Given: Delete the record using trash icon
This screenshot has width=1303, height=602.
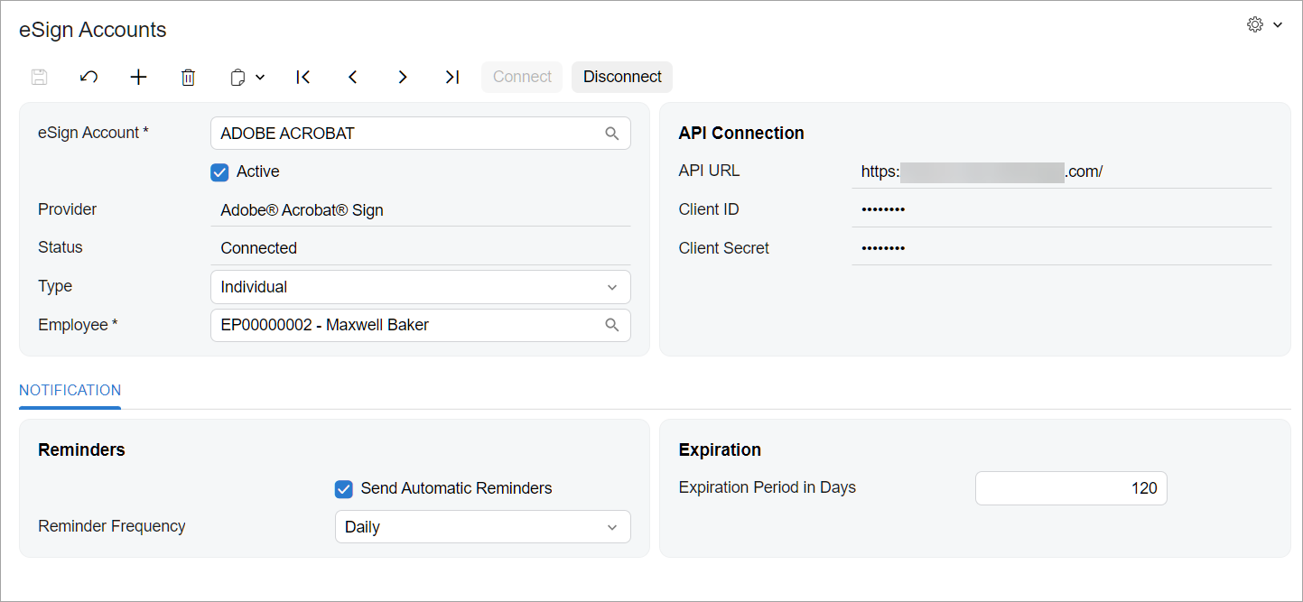Looking at the screenshot, I should point(188,77).
